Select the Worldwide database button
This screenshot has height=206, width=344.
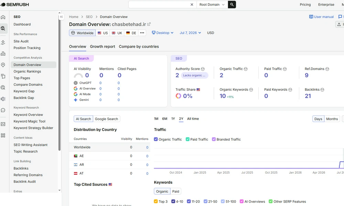click(82, 33)
